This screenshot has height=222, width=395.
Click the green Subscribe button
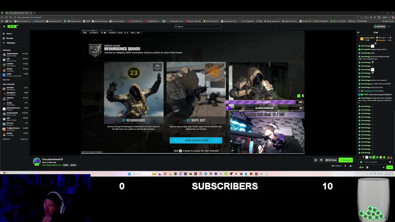346,160
